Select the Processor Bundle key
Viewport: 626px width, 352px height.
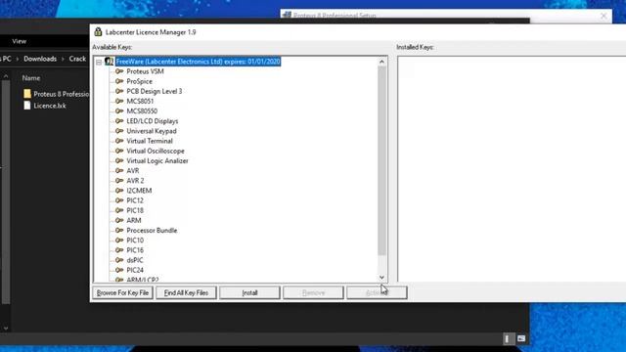coord(152,231)
